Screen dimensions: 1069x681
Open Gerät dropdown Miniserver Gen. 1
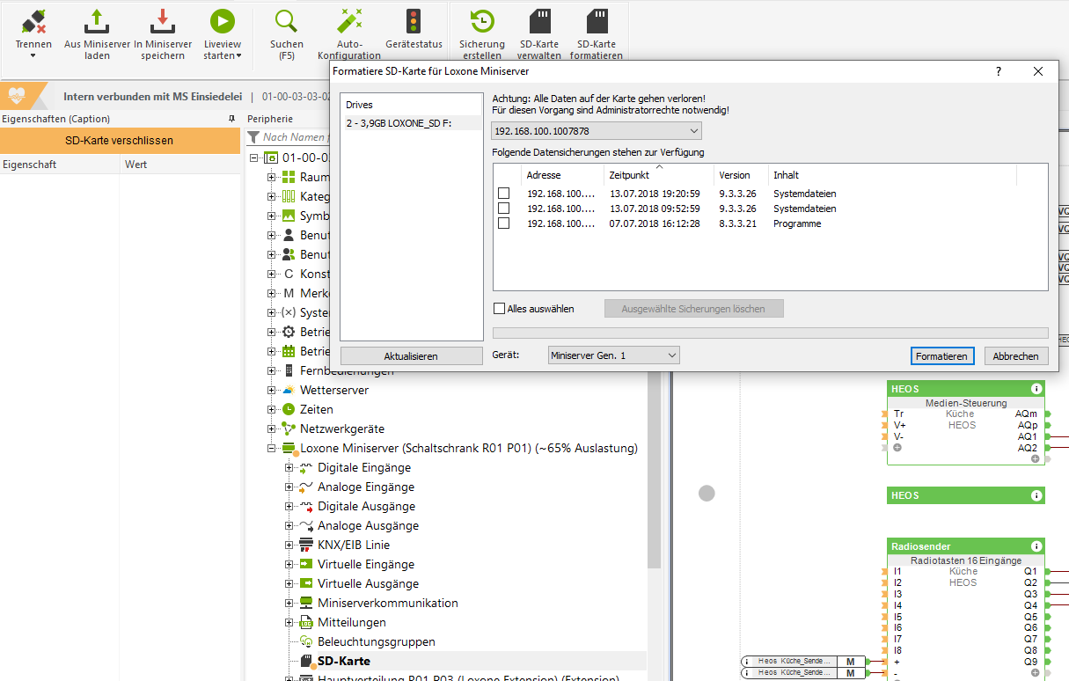pyautogui.click(x=612, y=355)
